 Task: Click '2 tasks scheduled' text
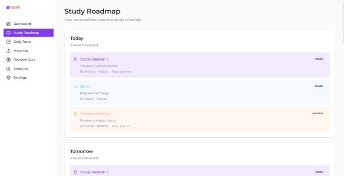click(x=84, y=158)
